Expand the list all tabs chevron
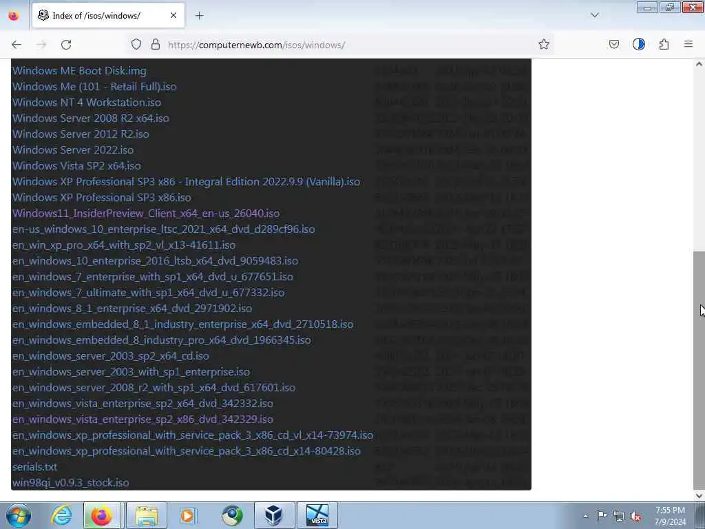The width and height of the screenshot is (705, 529). [595, 15]
